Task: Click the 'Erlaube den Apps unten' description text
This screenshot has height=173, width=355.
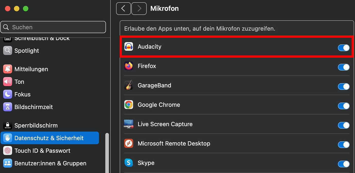Action: (200, 29)
